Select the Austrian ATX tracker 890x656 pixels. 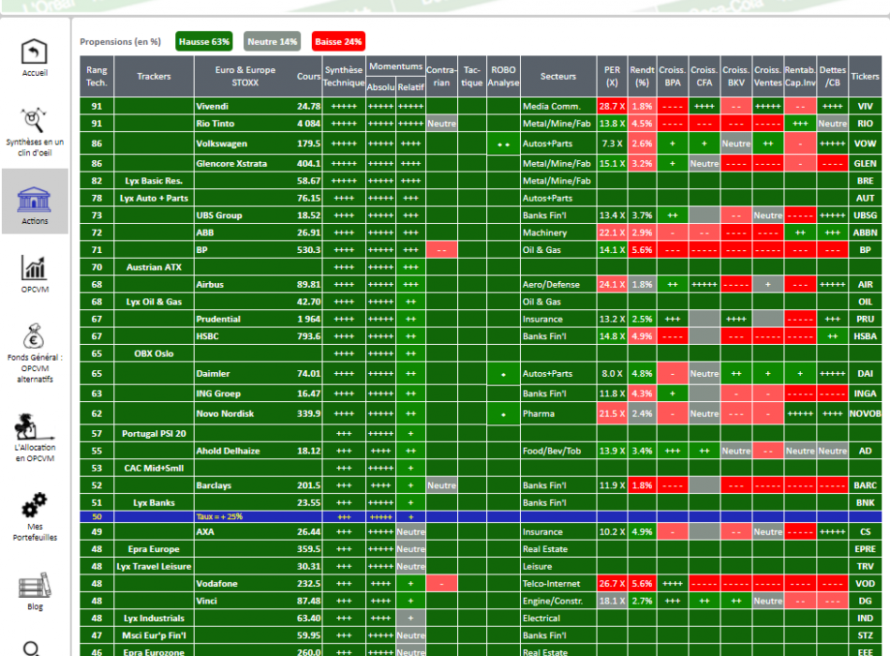154,267
